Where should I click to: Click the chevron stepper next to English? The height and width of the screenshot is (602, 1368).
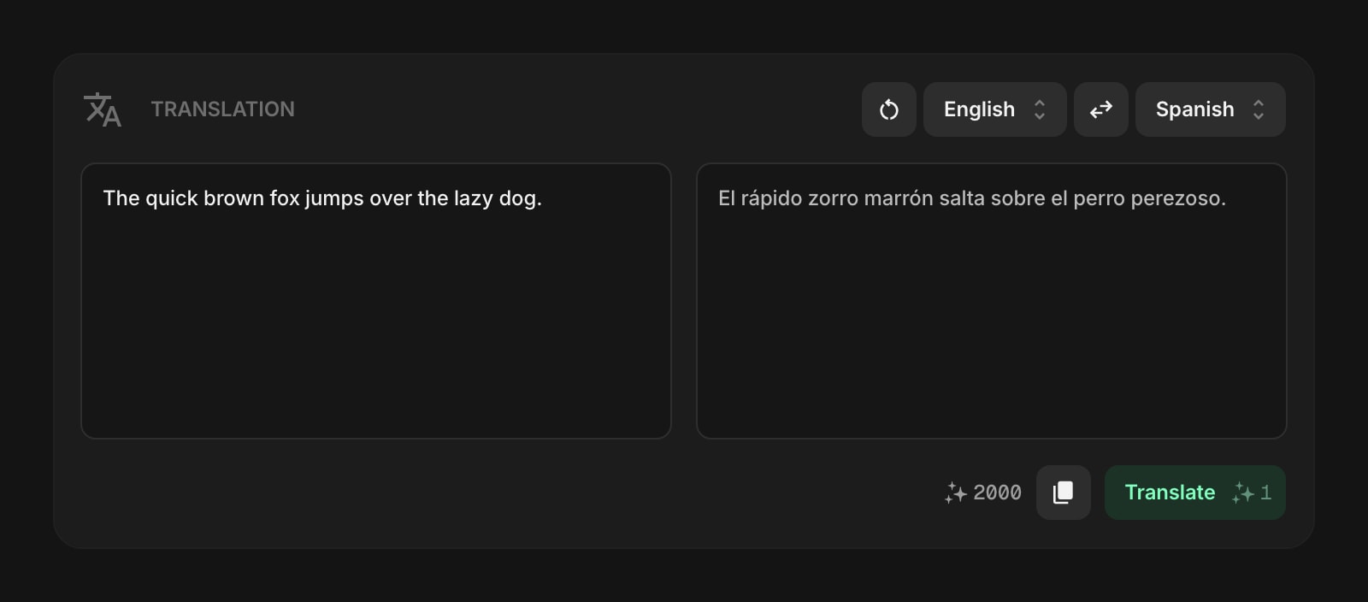1040,109
